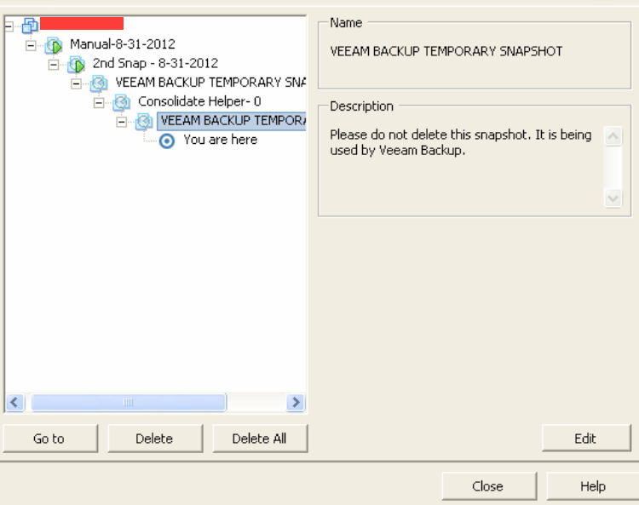Screen dimensions: 639x505
Task: Click the highlighted VEEAM snapshot icon
Action: pos(144,122)
